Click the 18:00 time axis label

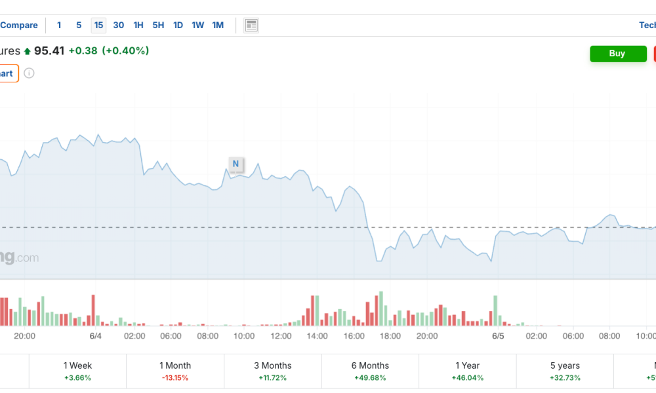[x=390, y=336]
